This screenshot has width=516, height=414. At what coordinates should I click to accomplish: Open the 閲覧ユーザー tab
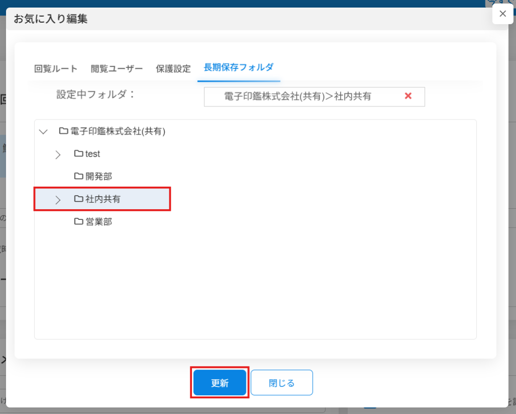coord(117,69)
